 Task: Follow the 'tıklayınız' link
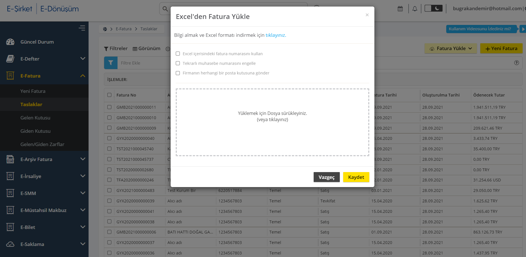coord(276,35)
